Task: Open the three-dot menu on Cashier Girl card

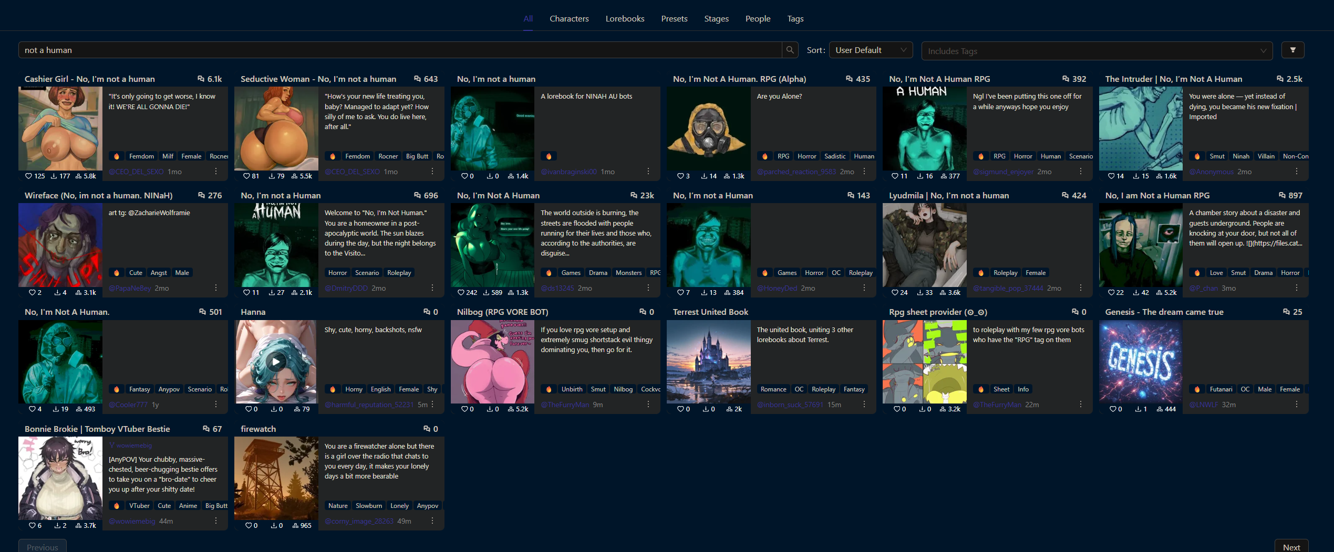Action: [x=216, y=172]
